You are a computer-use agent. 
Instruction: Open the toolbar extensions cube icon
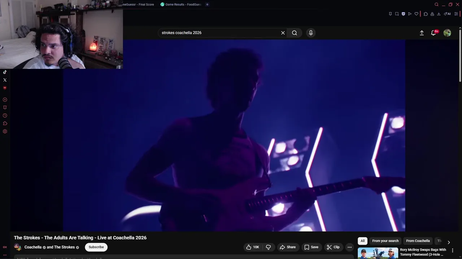pyautogui.click(x=426, y=14)
